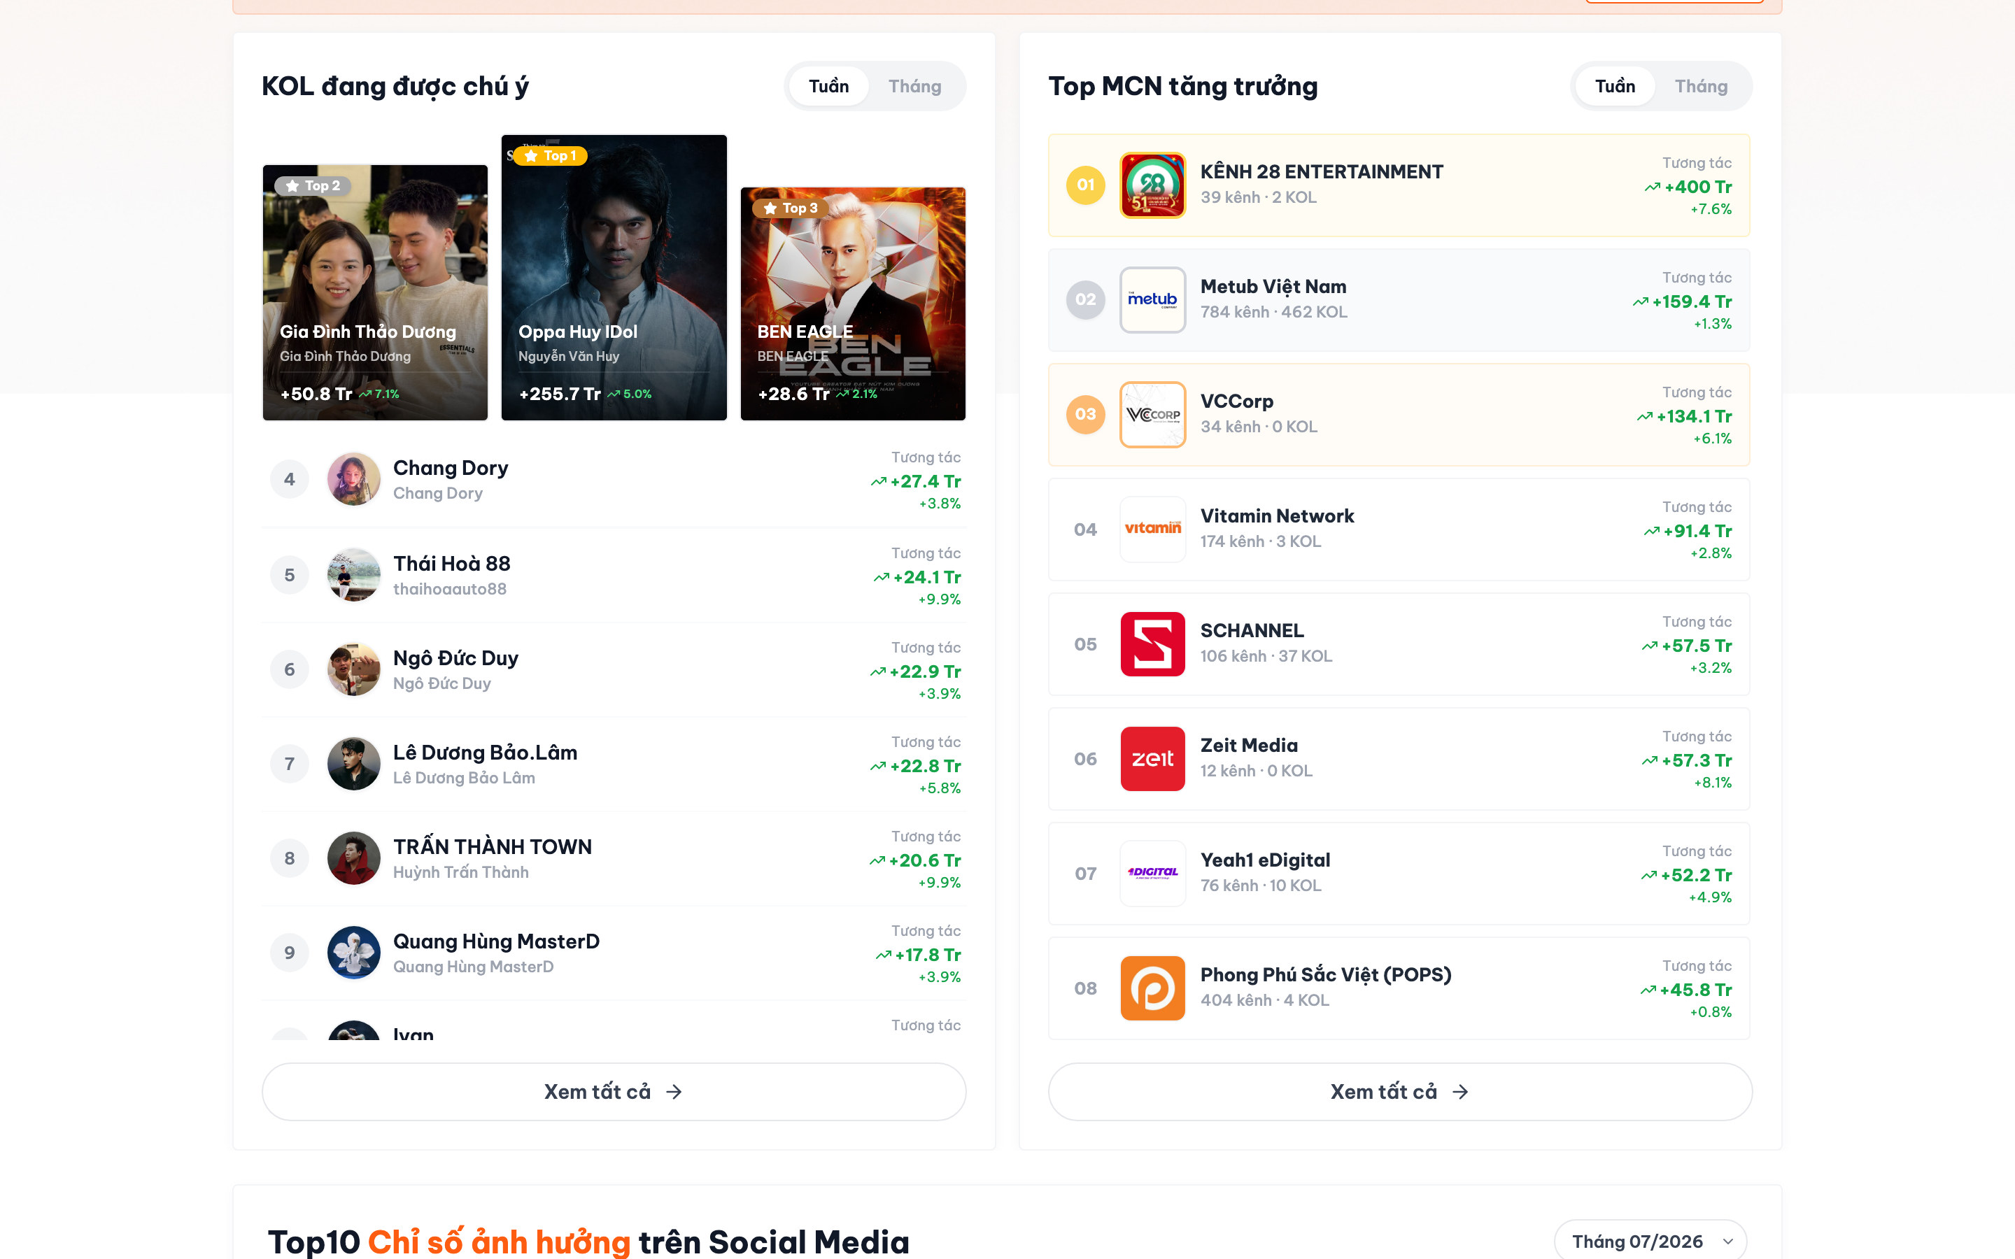Open the TRẤN THÀNH TOWN name link

click(x=492, y=847)
